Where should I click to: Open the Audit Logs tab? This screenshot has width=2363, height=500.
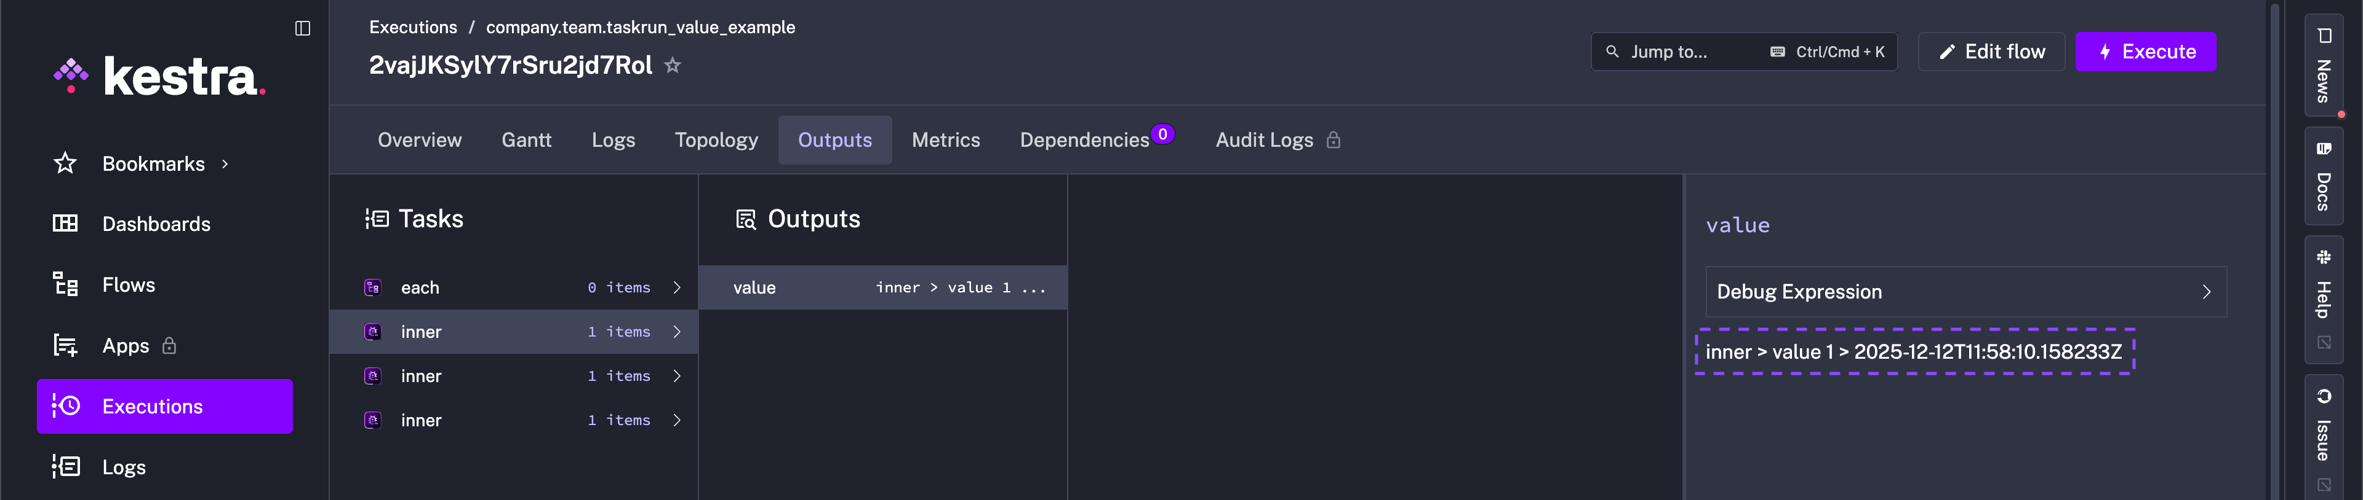1278,140
